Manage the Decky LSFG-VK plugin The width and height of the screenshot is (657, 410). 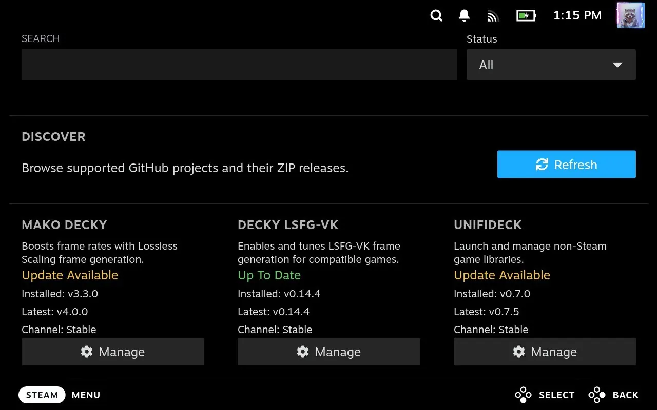pos(328,352)
